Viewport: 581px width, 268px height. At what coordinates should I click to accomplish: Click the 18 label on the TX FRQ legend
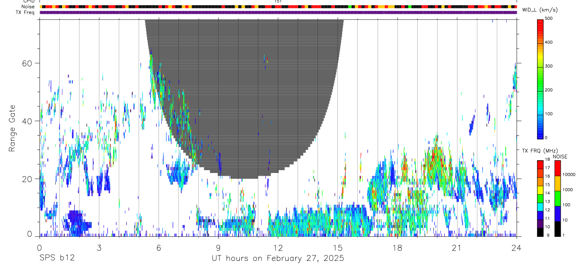547,159
